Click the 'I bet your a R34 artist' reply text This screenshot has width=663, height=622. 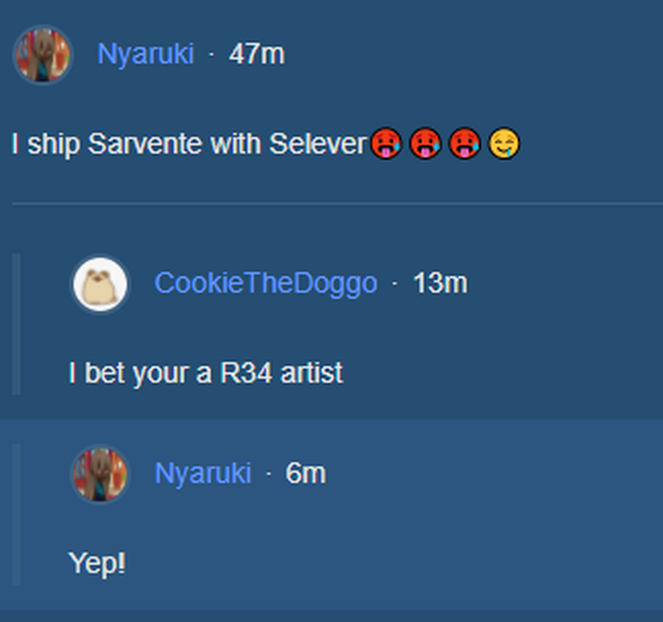205,373
